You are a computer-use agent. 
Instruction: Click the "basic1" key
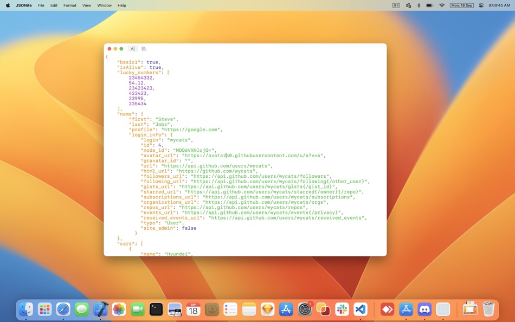129,62
